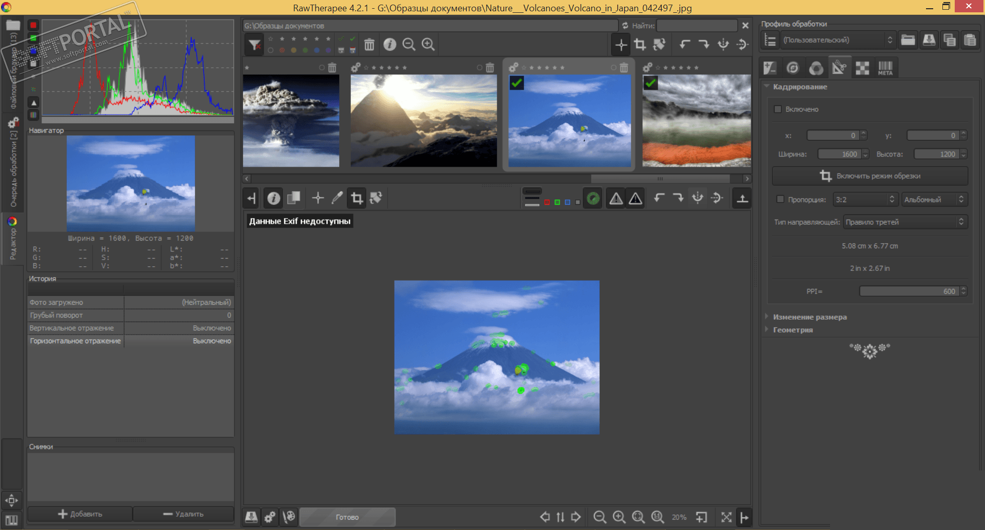The image size is (985, 530).
Task: Rotate right using the browser toolbar
Action: pyautogui.click(x=704, y=45)
